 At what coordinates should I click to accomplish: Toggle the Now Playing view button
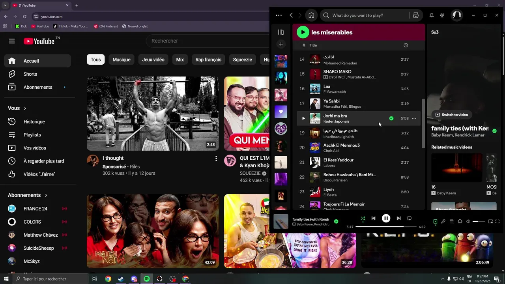(435, 222)
